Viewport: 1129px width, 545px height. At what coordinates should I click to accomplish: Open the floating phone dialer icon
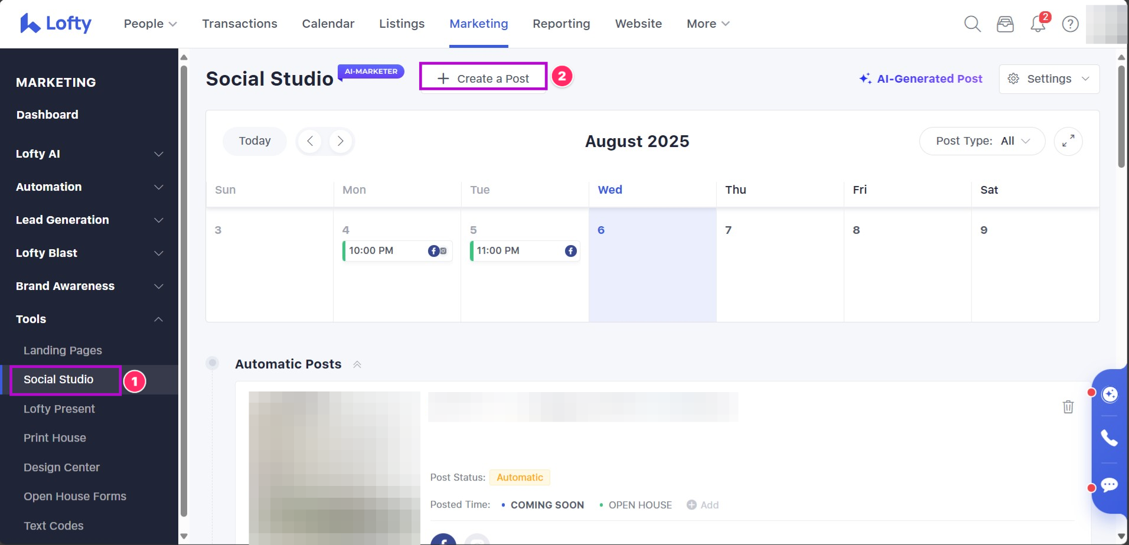[1109, 438]
